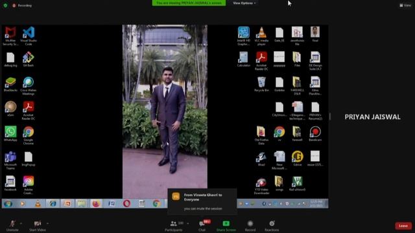Click the Opera icon in the shared taskbar
415x233 pixels.
tap(127, 203)
